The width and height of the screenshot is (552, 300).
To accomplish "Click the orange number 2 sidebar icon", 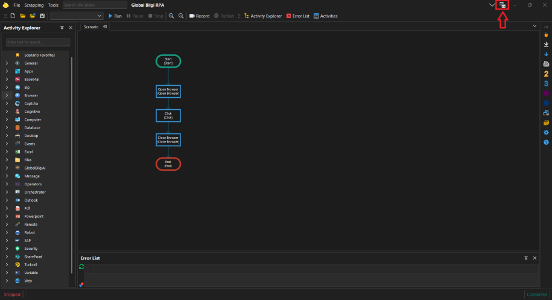I will 546,74.
